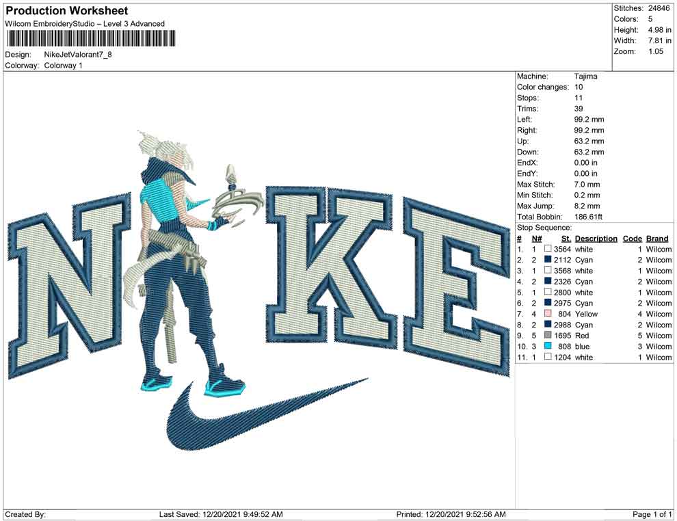Pick the white swatch beside 2800
This screenshot has width=677, height=521.
click(x=548, y=292)
